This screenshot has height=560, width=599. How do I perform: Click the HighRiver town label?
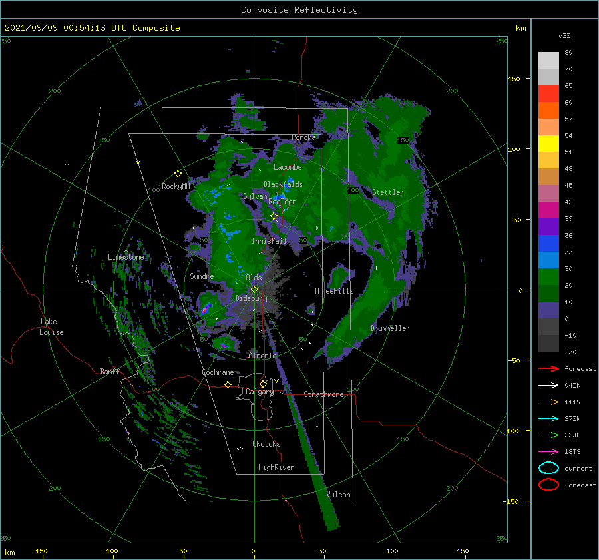tap(276, 467)
